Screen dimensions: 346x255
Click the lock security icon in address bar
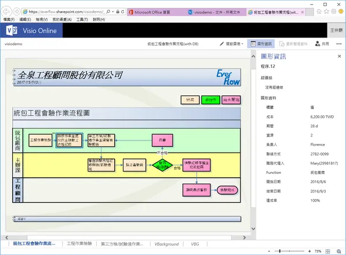(118, 12)
